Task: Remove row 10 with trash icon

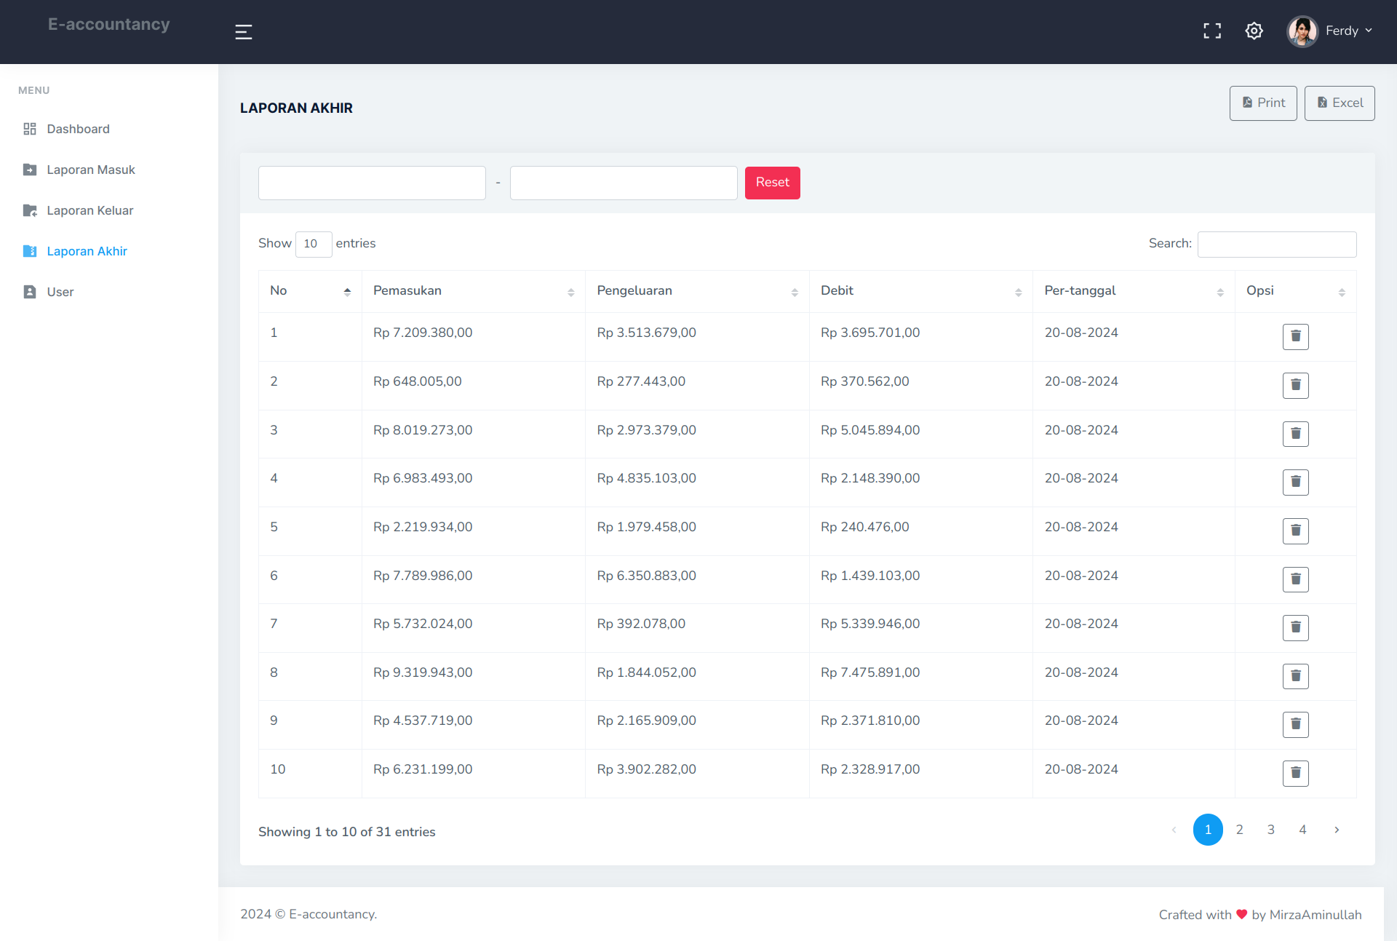Action: pos(1295,774)
